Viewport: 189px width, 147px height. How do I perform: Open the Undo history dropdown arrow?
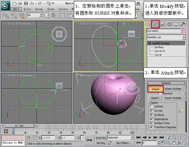pyautogui.click(x=36, y=4)
